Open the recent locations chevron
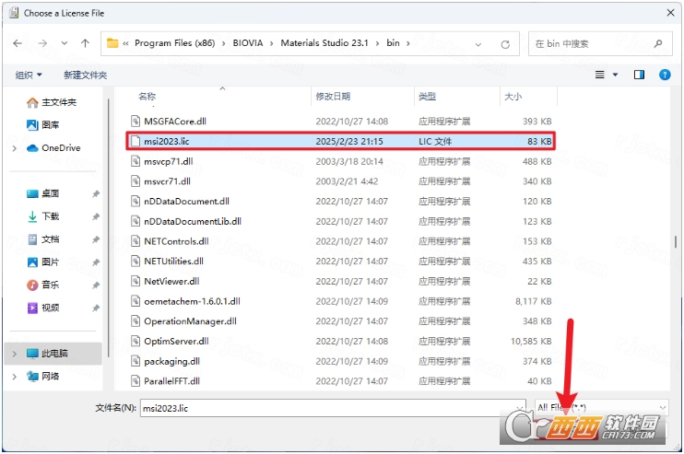This screenshot has width=684, height=454. [65, 43]
